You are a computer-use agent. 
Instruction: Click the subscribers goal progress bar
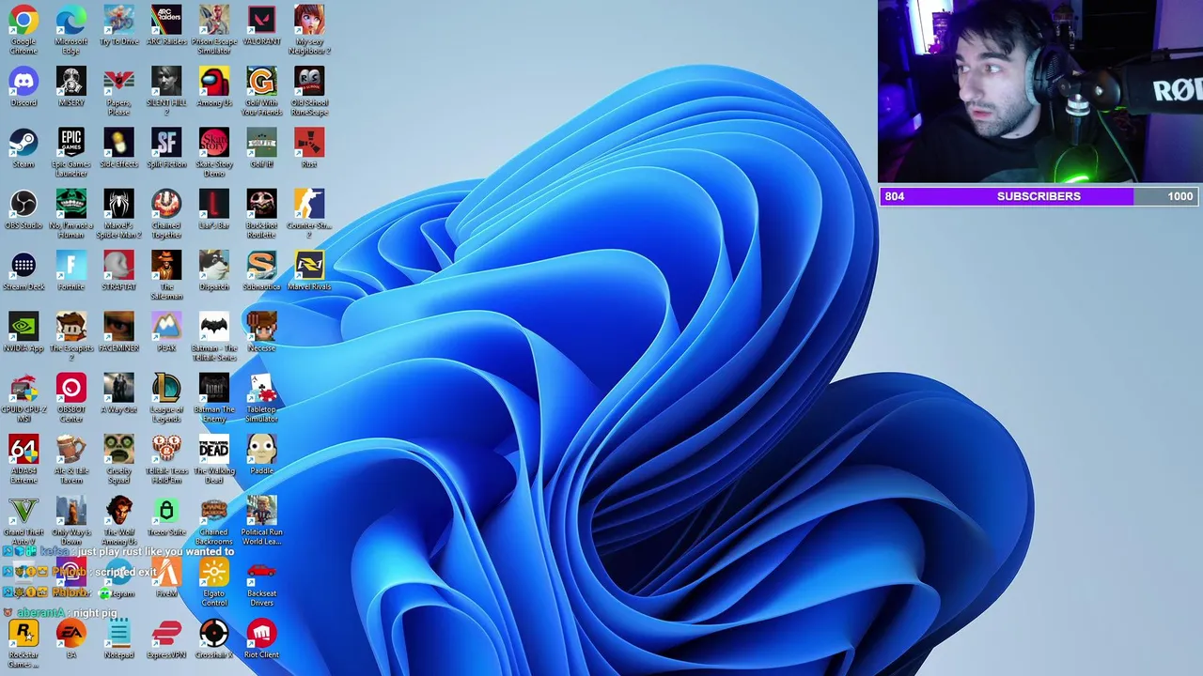pyautogui.click(x=1039, y=196)
